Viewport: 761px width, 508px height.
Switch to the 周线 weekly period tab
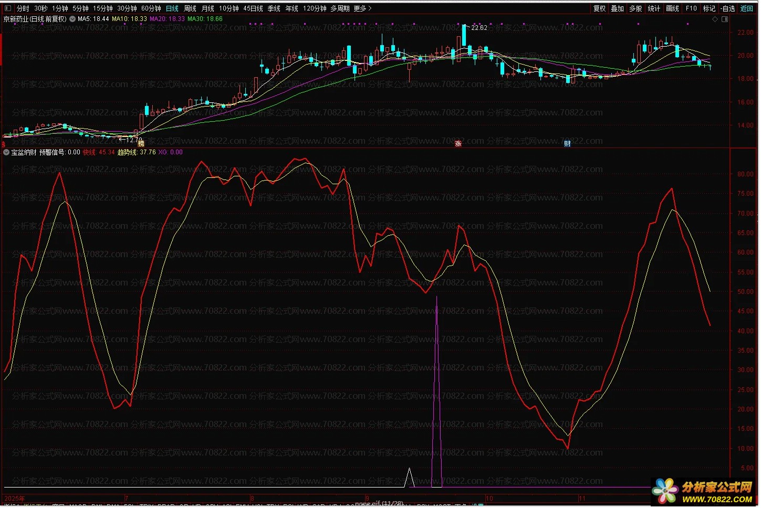coord(190,8)
